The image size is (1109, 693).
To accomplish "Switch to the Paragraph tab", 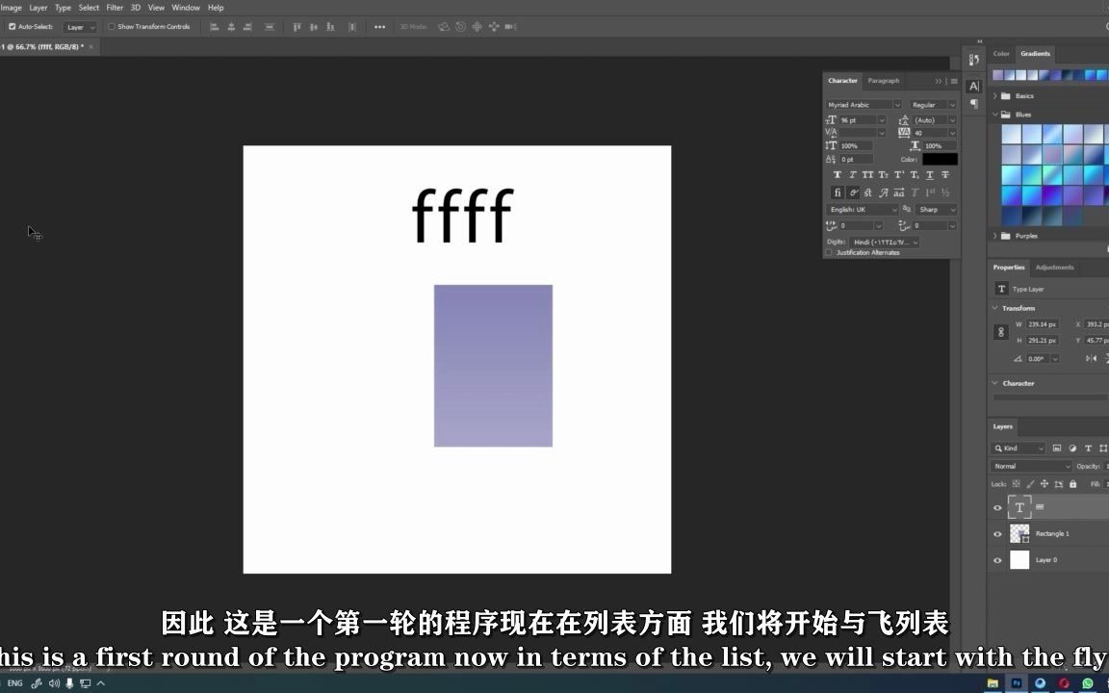I will point(884,80).
